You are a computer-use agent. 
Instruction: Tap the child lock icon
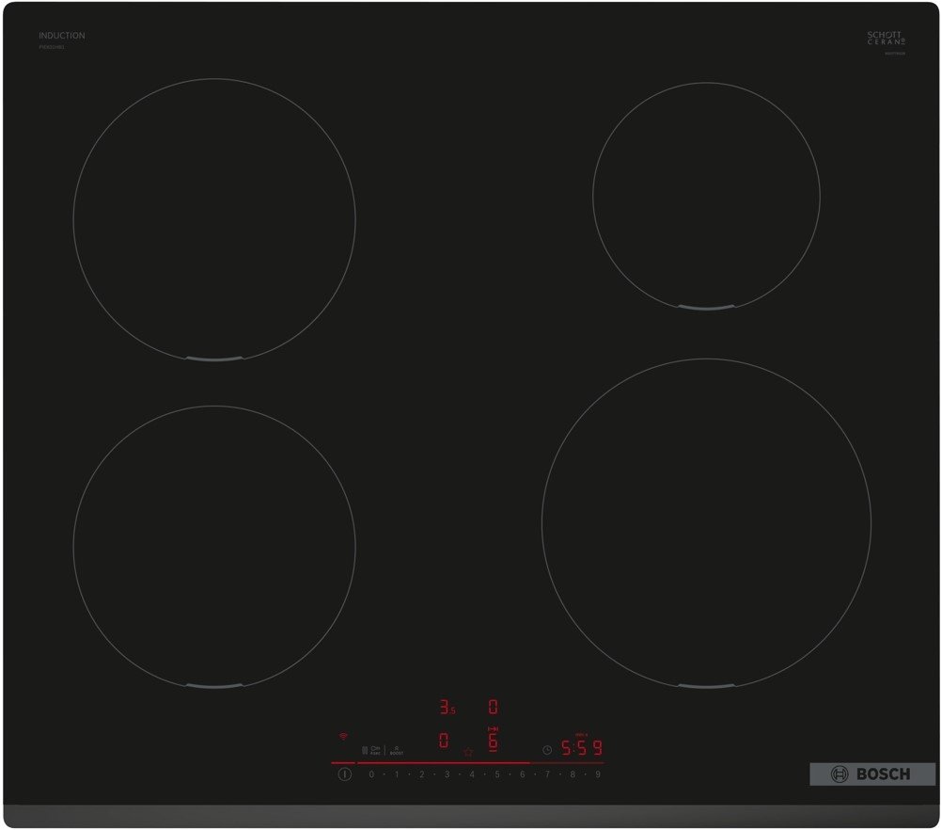[365, 751]
